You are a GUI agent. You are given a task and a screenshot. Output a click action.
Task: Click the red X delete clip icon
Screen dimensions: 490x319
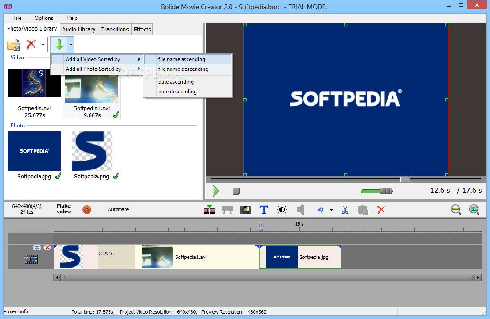381,210
